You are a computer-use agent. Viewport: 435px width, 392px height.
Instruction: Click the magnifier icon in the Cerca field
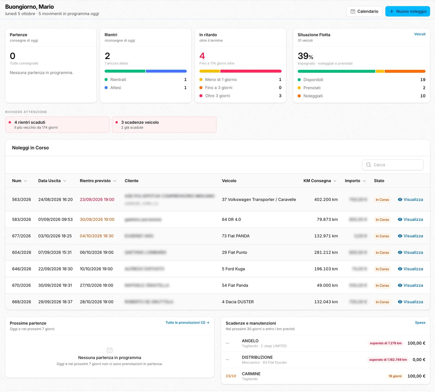pos(369,165)
